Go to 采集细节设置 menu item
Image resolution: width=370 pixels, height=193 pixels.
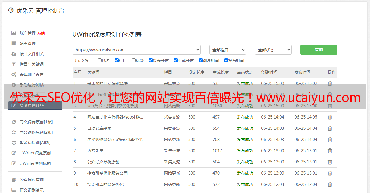pyautogui.click(x=32, y=74)
